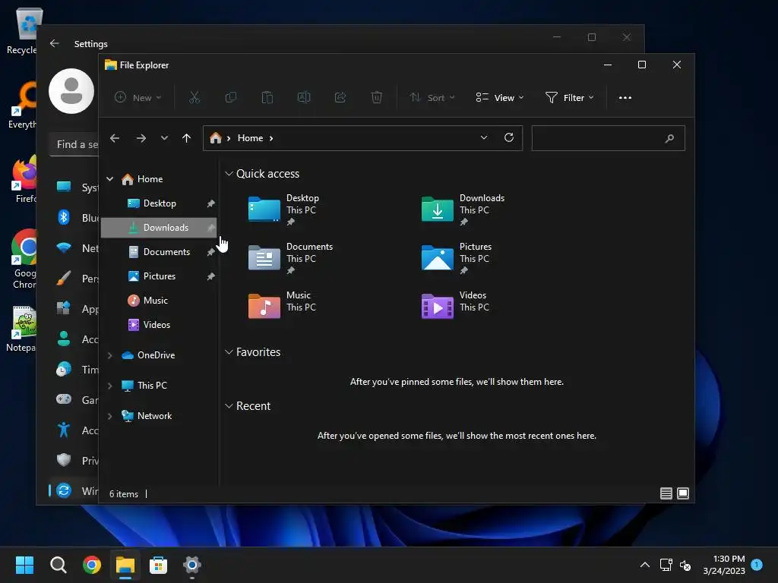Collapse the Favorites section
Screen dimensions: 778x583
coord(229,352)
